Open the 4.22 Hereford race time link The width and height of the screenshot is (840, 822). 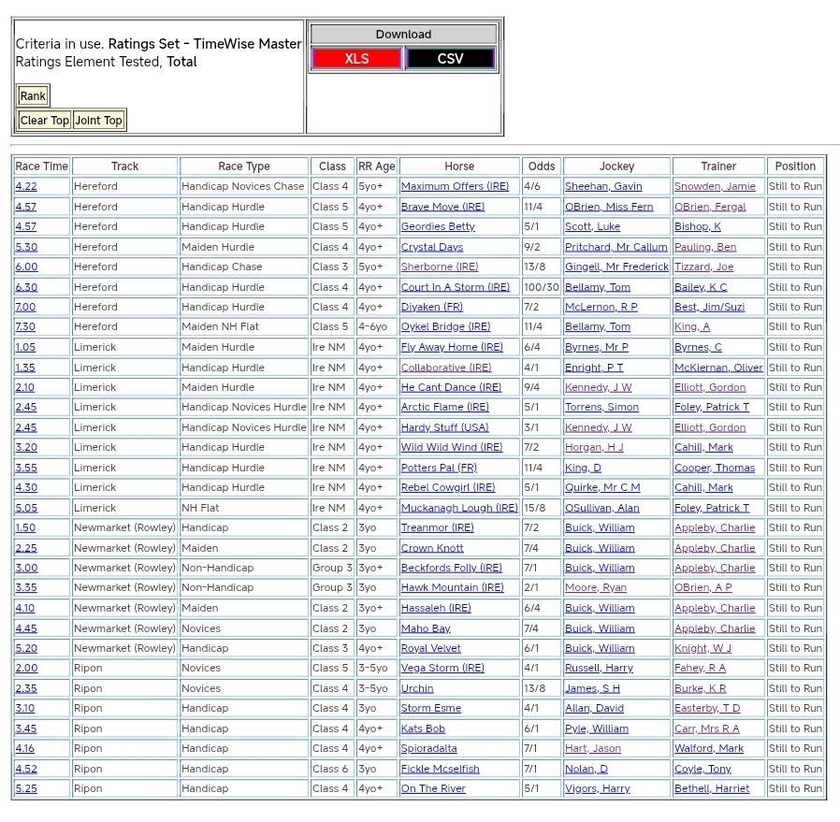pyautogui.click(x=26, y=187)
